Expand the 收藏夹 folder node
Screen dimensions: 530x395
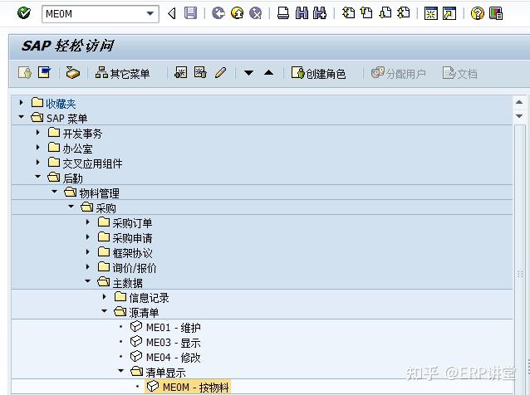(x=22, y=102)
